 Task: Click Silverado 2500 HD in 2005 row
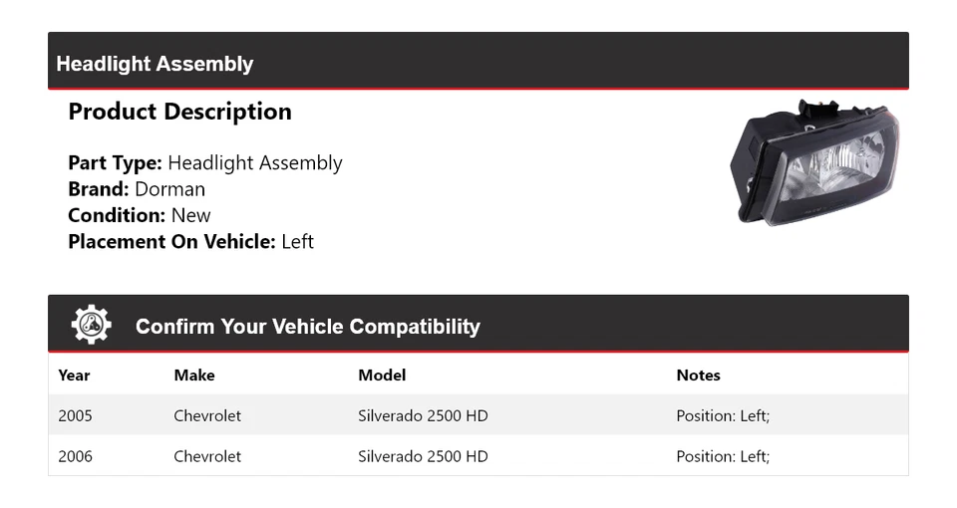[x=423, y=415]
